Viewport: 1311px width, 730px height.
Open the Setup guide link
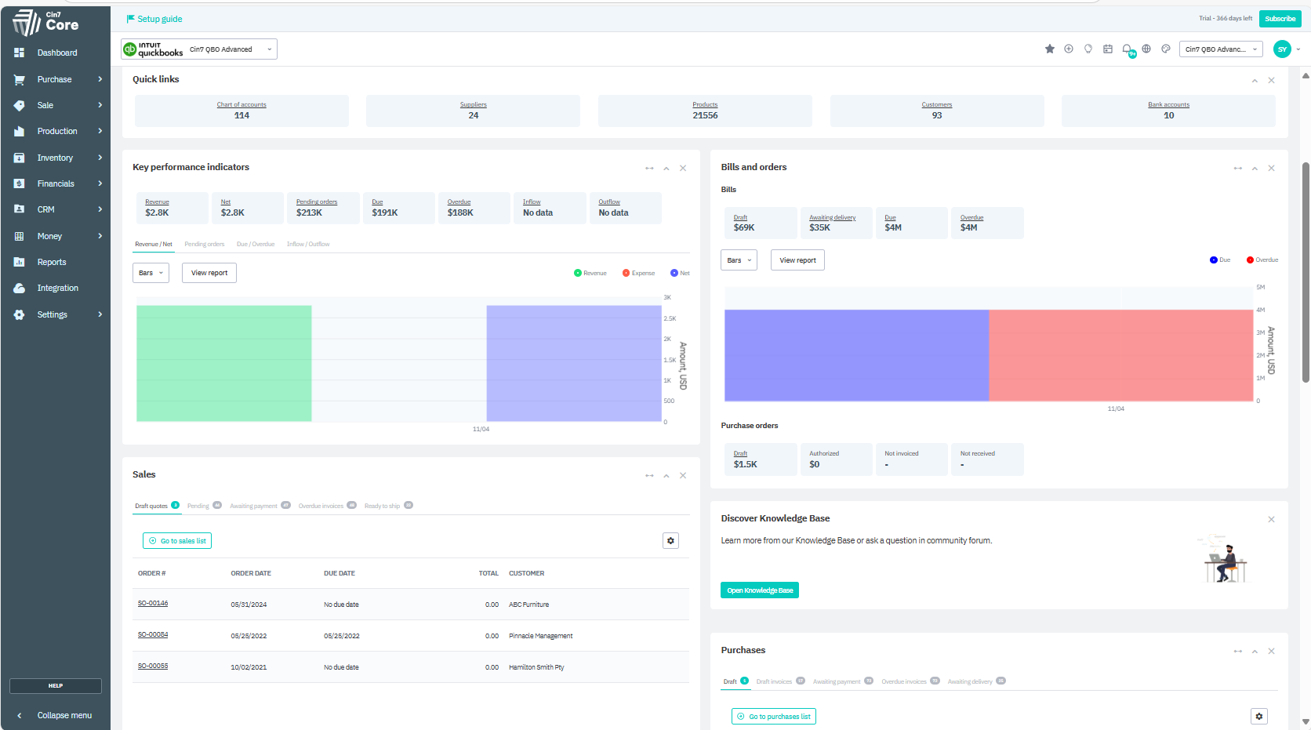[154, 19]
